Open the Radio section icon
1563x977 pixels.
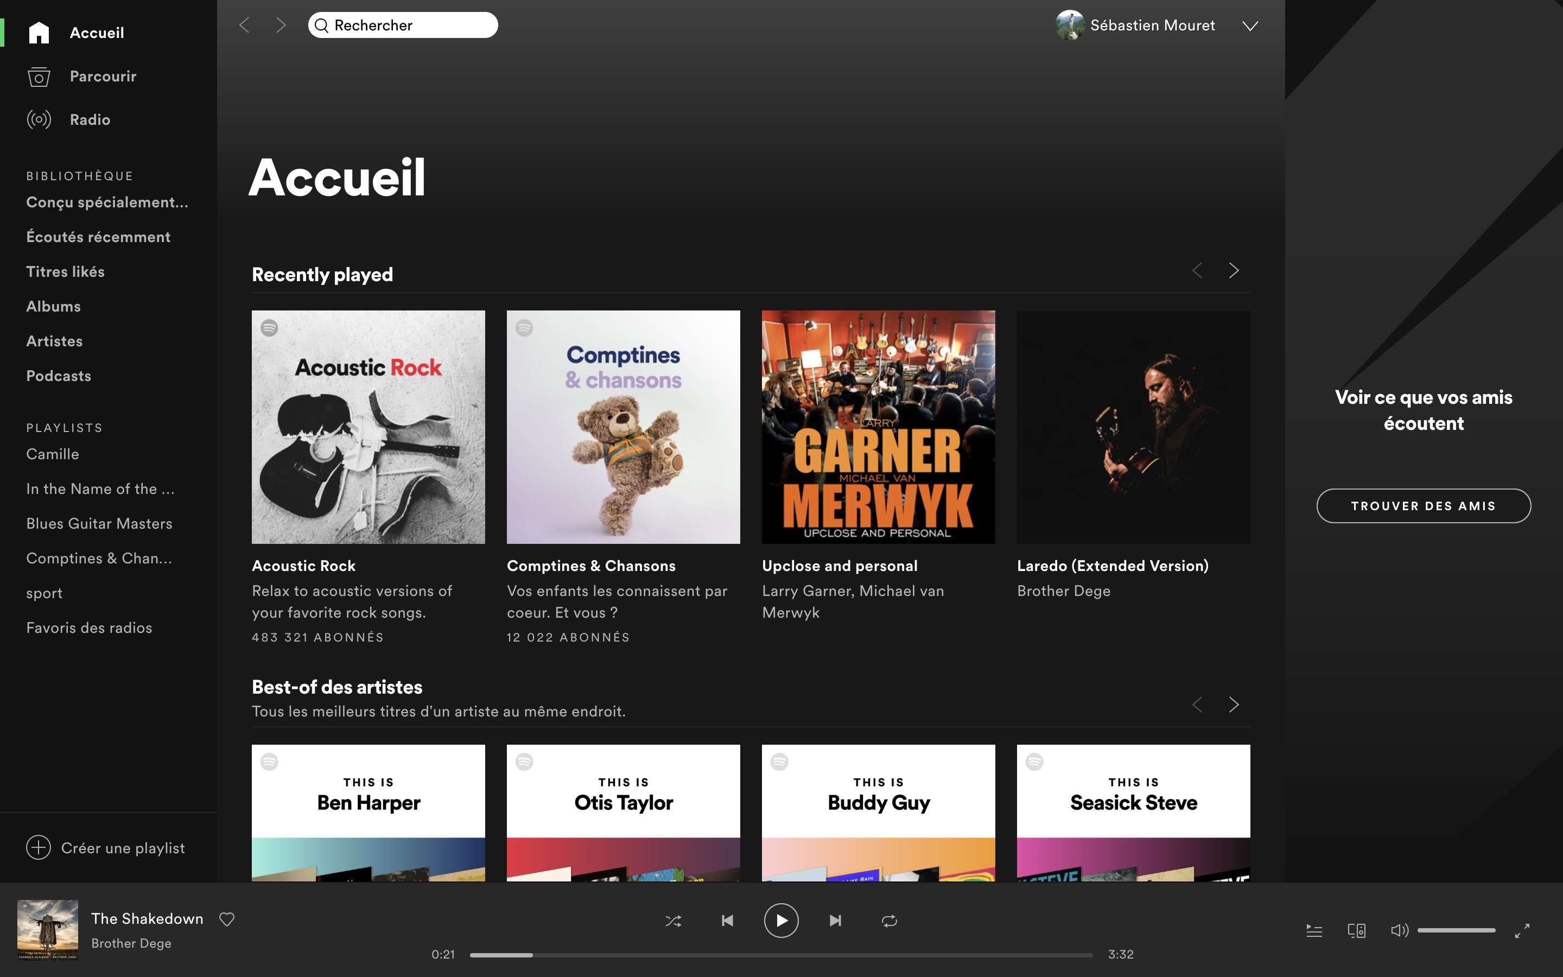39,119
